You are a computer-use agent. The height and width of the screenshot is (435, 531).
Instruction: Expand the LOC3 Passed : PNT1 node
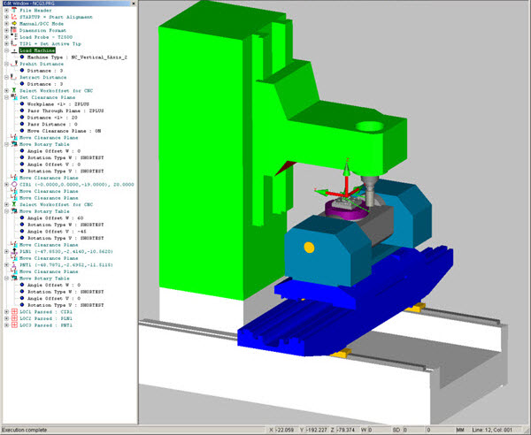pos(5,326)
